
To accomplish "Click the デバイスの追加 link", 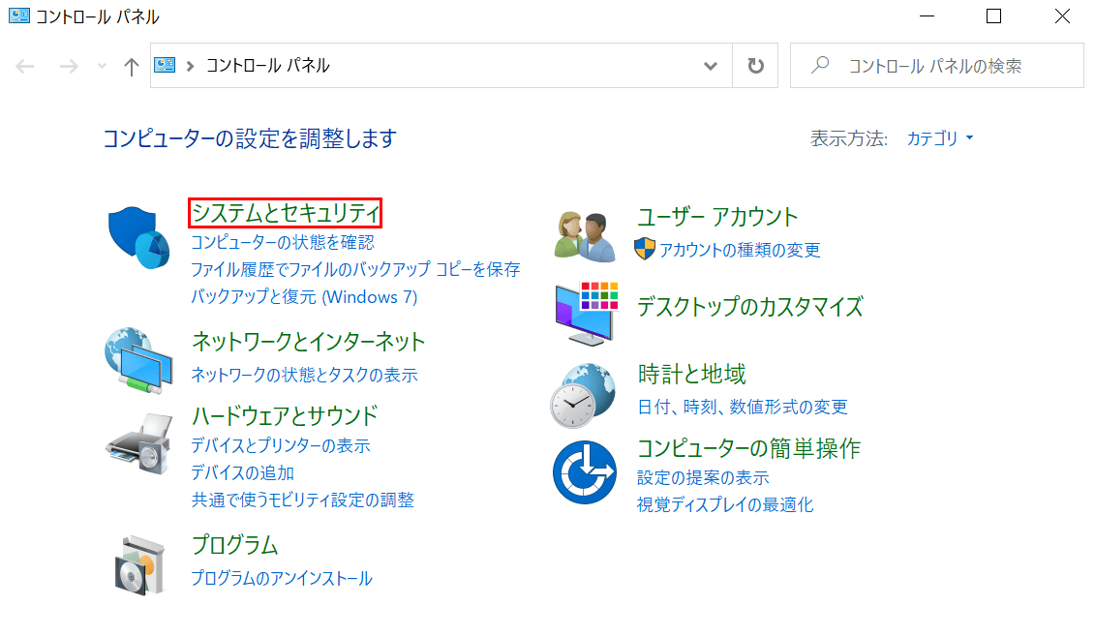I will click(242, 472).
